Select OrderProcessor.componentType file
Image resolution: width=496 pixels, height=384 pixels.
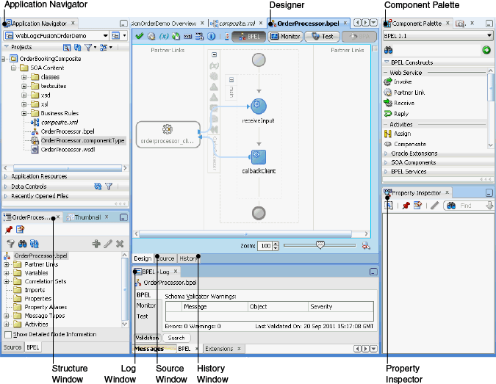coord(82,141)
